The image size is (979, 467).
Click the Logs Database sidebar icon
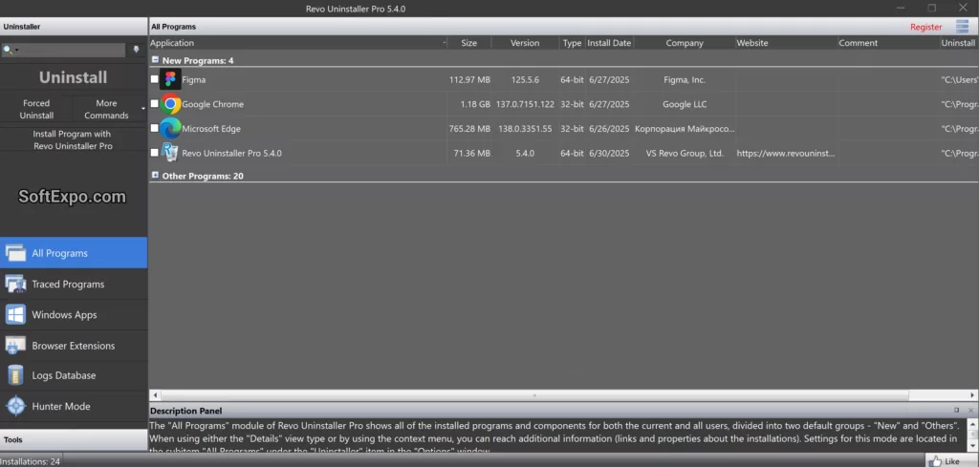click(15, 375)
